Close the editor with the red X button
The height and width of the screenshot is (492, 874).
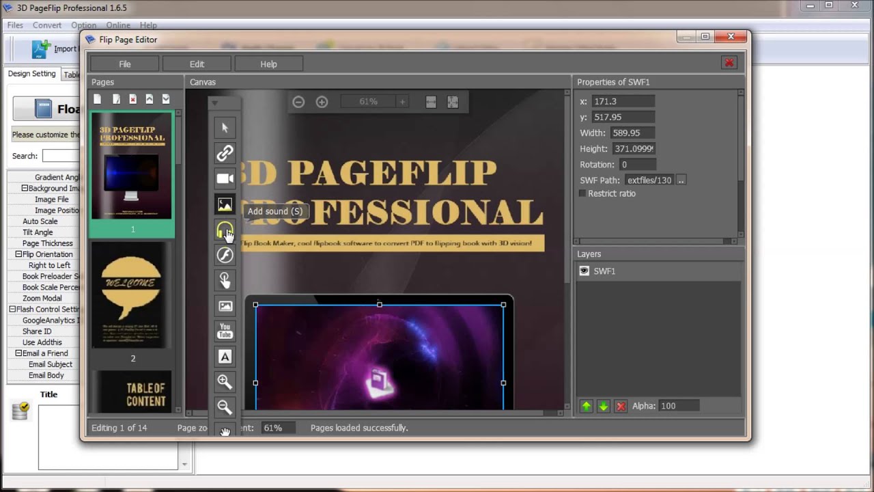pos(729,63)
